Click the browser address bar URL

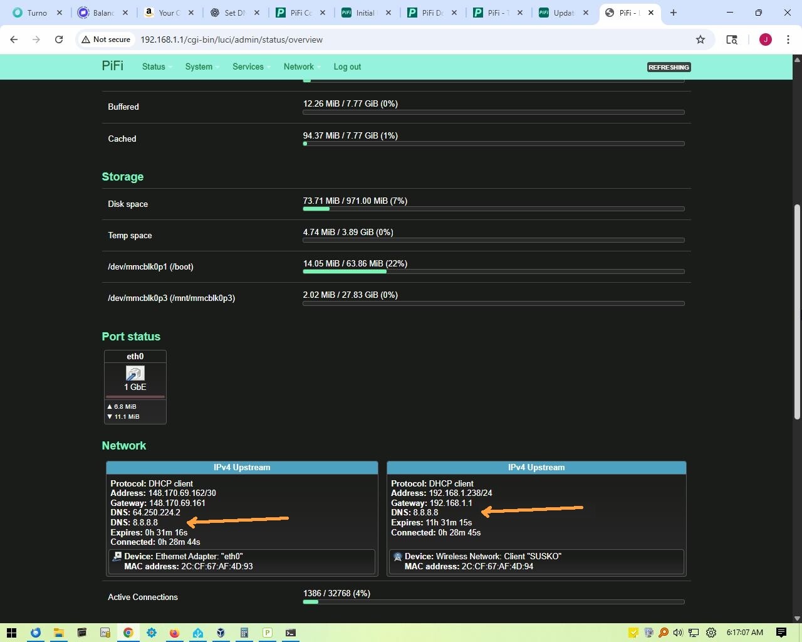[231, 39]
